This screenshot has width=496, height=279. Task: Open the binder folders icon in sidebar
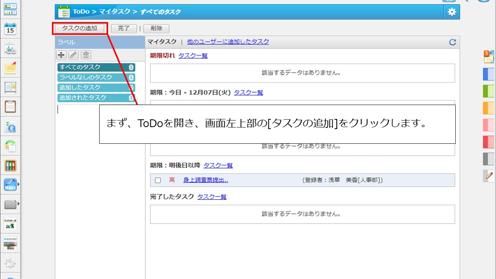click(10, 165)
